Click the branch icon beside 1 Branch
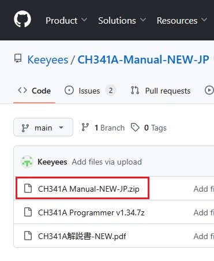 (x=85, y=127)
